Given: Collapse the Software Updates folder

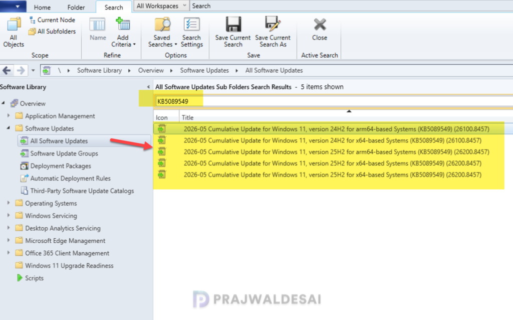Looking at the screenshot, I should tap(9, 128).
